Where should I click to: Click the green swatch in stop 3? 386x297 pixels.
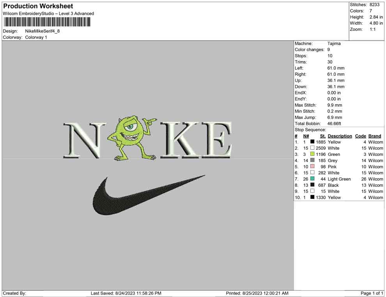tap(312, 154)
